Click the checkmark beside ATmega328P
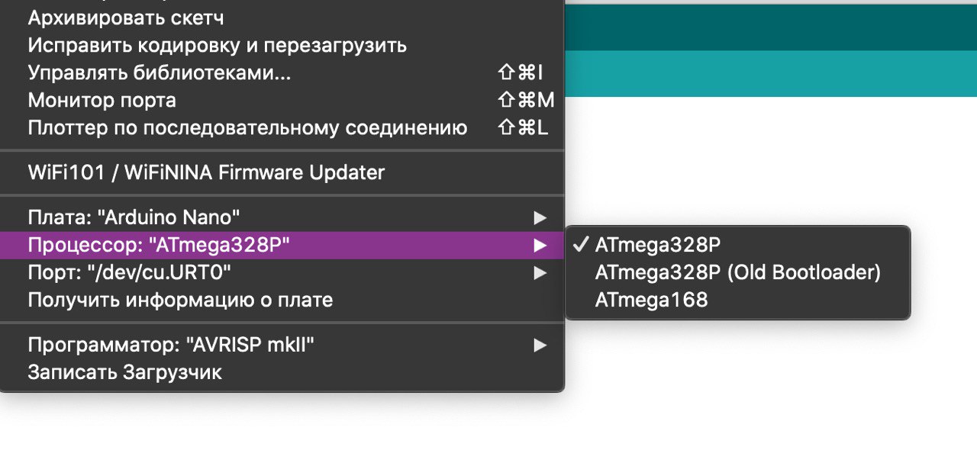 pyautogui.click(x=580, y=244)
